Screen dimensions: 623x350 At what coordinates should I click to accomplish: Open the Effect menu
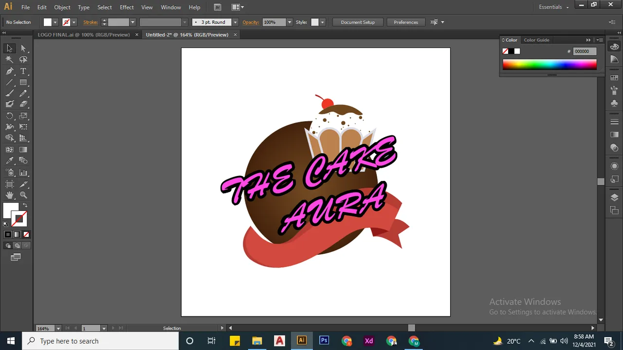pos(127,7)
